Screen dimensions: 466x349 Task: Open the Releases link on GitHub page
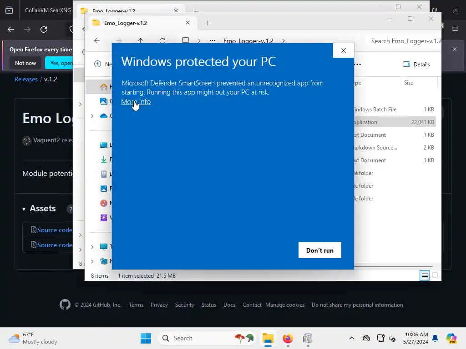(26, 79)
